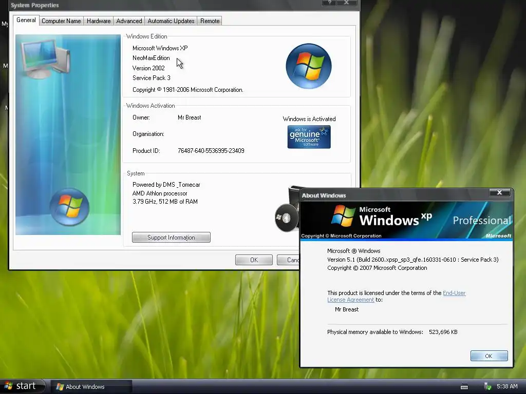Open the start menu
Screen dimensions: 526x394
point(22,386)
